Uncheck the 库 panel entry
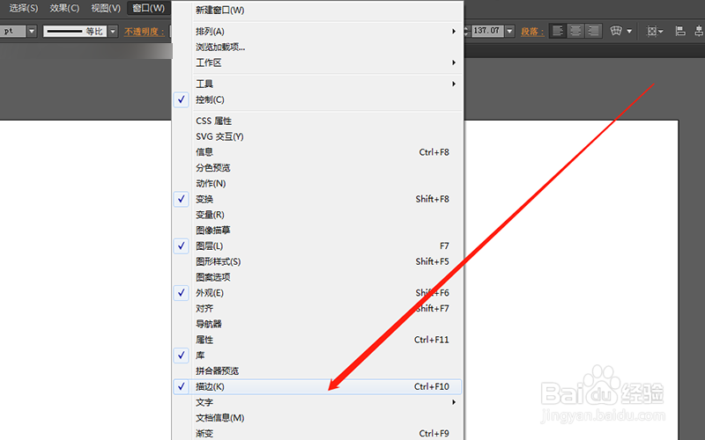 317,356
